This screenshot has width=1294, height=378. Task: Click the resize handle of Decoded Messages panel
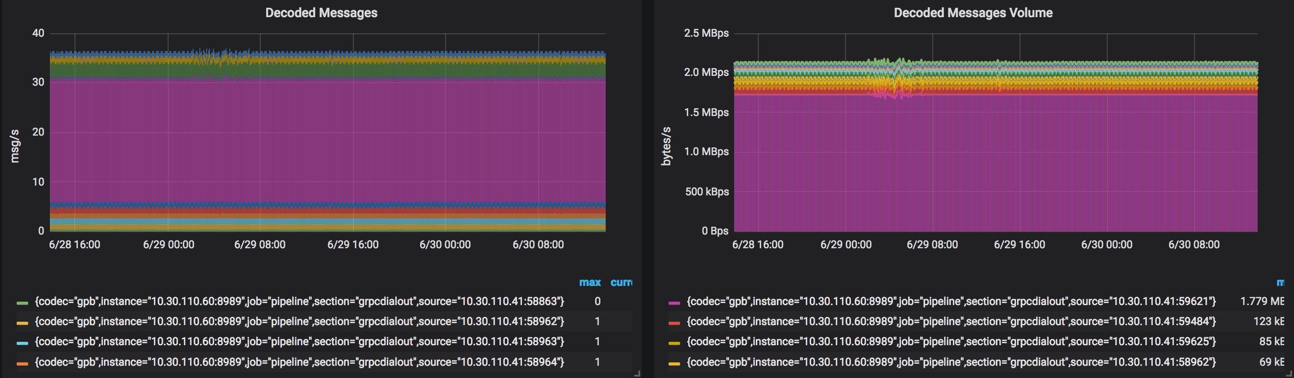pyautogui.click(x=637, y=373)
